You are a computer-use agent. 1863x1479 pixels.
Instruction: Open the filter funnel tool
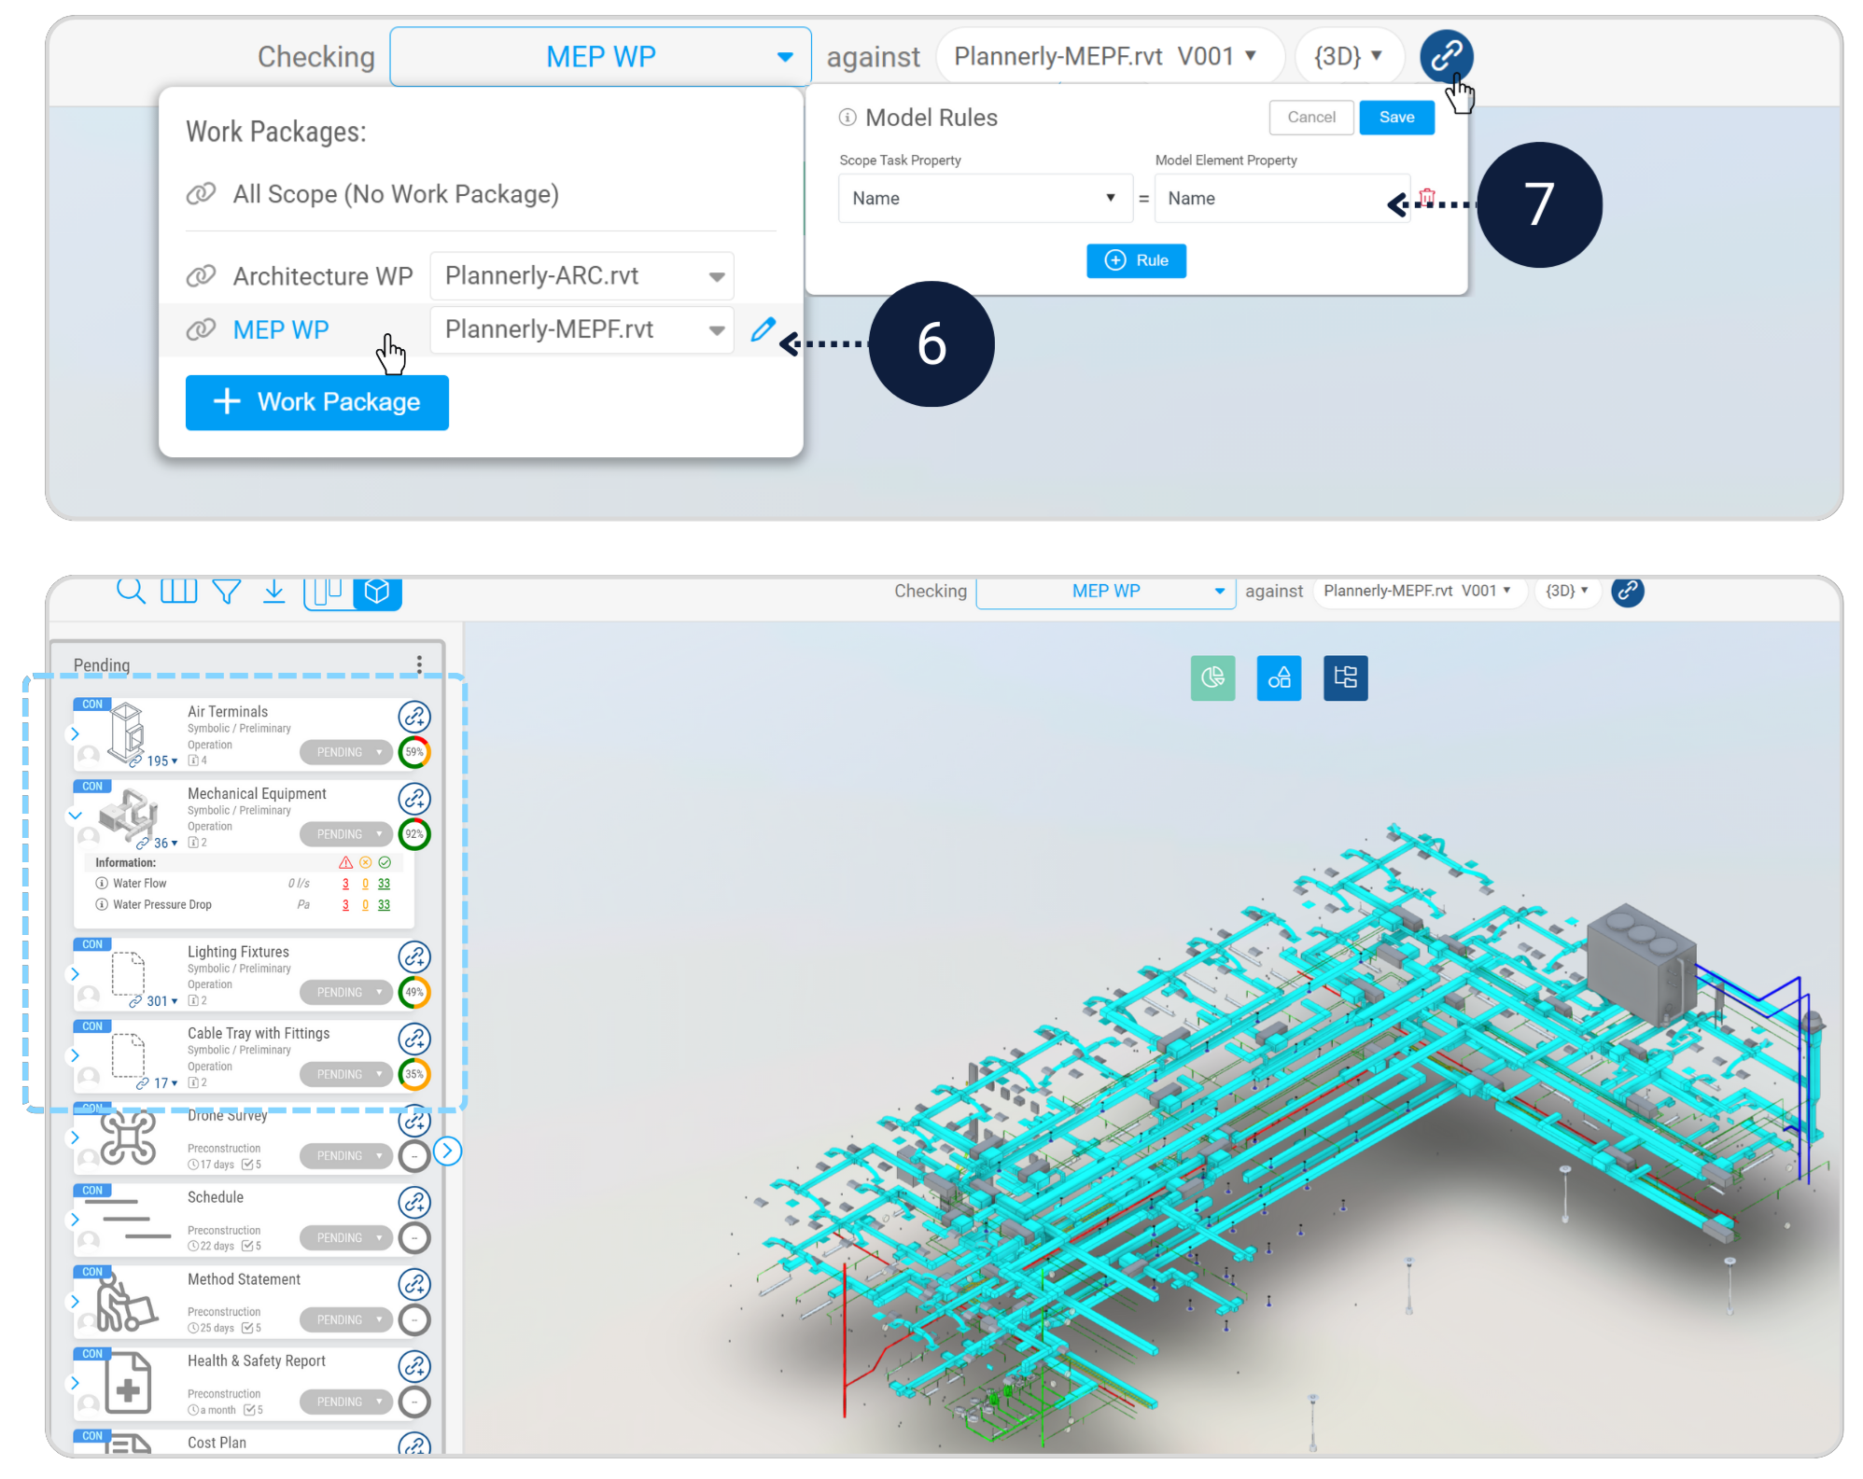(x=226, y=591)
